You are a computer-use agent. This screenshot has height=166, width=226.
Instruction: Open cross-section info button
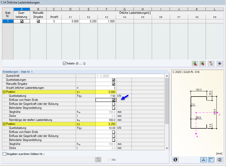[175, 159]
